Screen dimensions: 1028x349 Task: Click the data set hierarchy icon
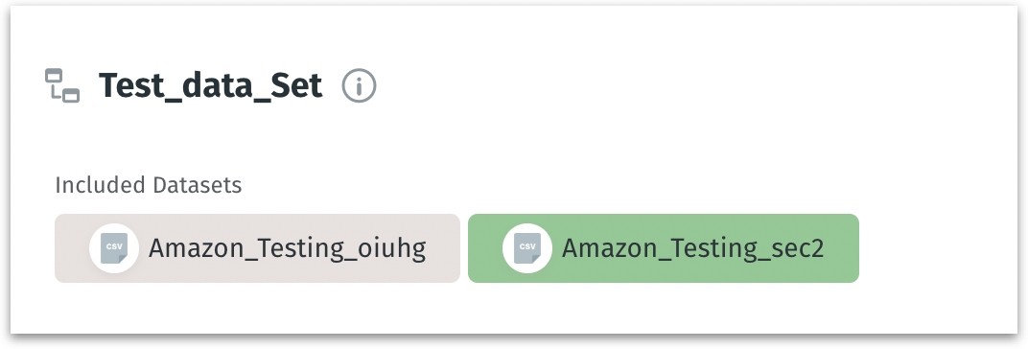pyautogui.click(x=62, y=85)
